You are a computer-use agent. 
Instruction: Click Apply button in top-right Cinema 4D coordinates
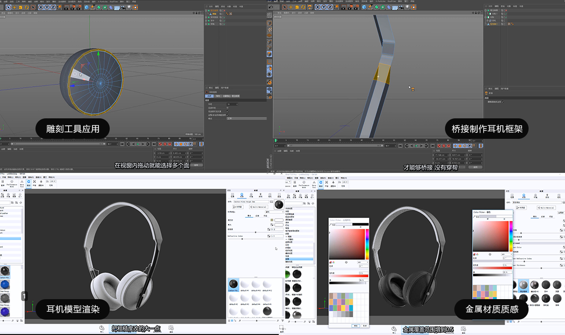click(475, 167)
